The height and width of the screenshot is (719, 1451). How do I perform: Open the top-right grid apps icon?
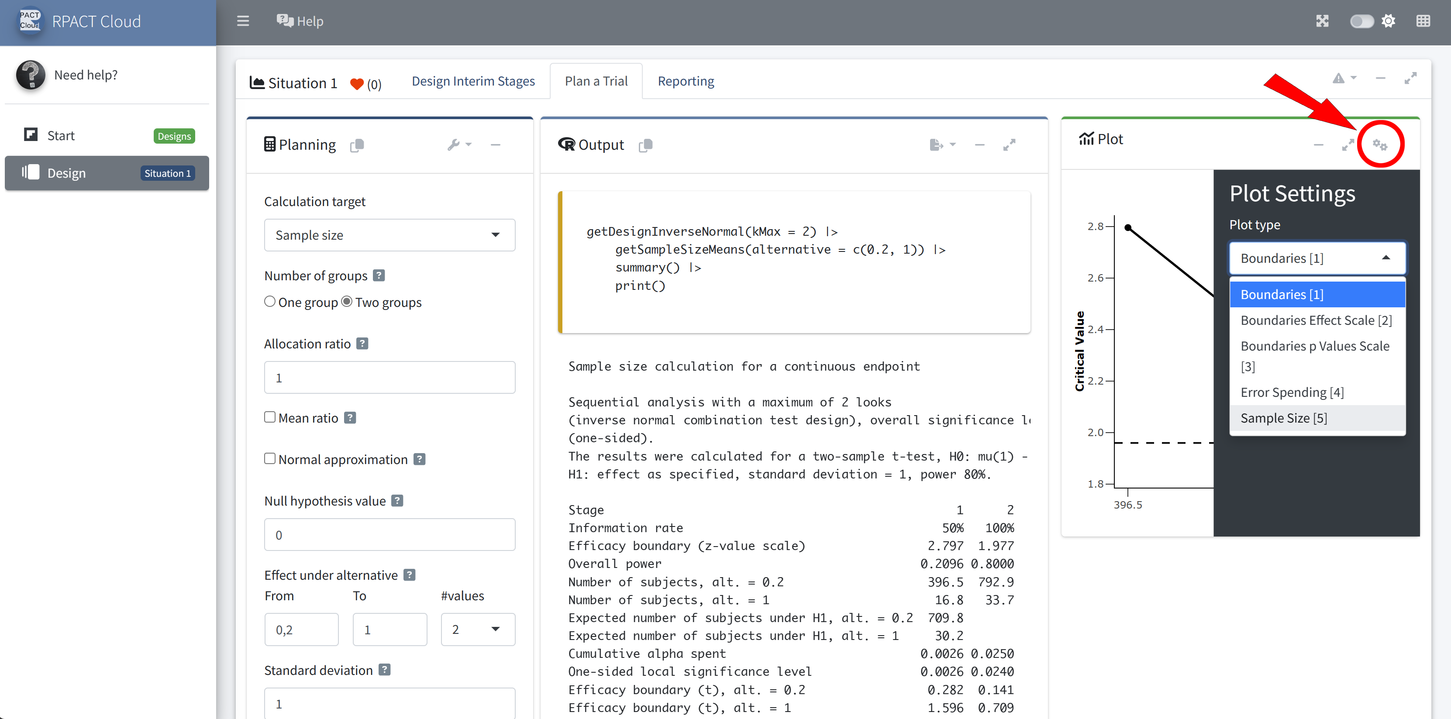point(1423,21)
